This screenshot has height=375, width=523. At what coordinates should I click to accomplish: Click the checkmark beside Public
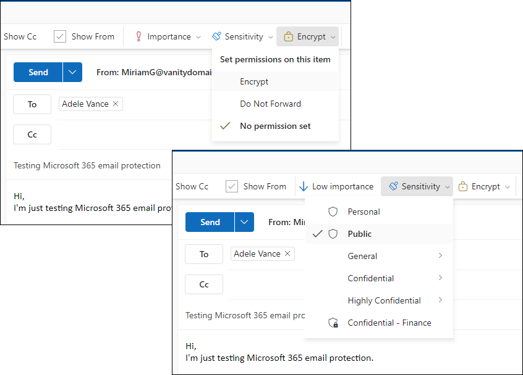coord(318,234)
